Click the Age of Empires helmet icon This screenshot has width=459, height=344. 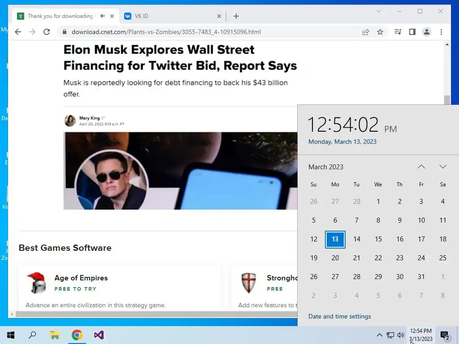[x=37, y=283]
